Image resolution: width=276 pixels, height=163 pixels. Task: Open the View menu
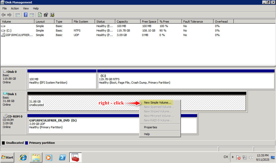pos(26,8)
